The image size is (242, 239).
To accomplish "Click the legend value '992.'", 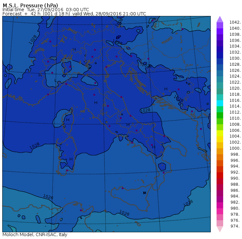I will click(x=236, y=172).
